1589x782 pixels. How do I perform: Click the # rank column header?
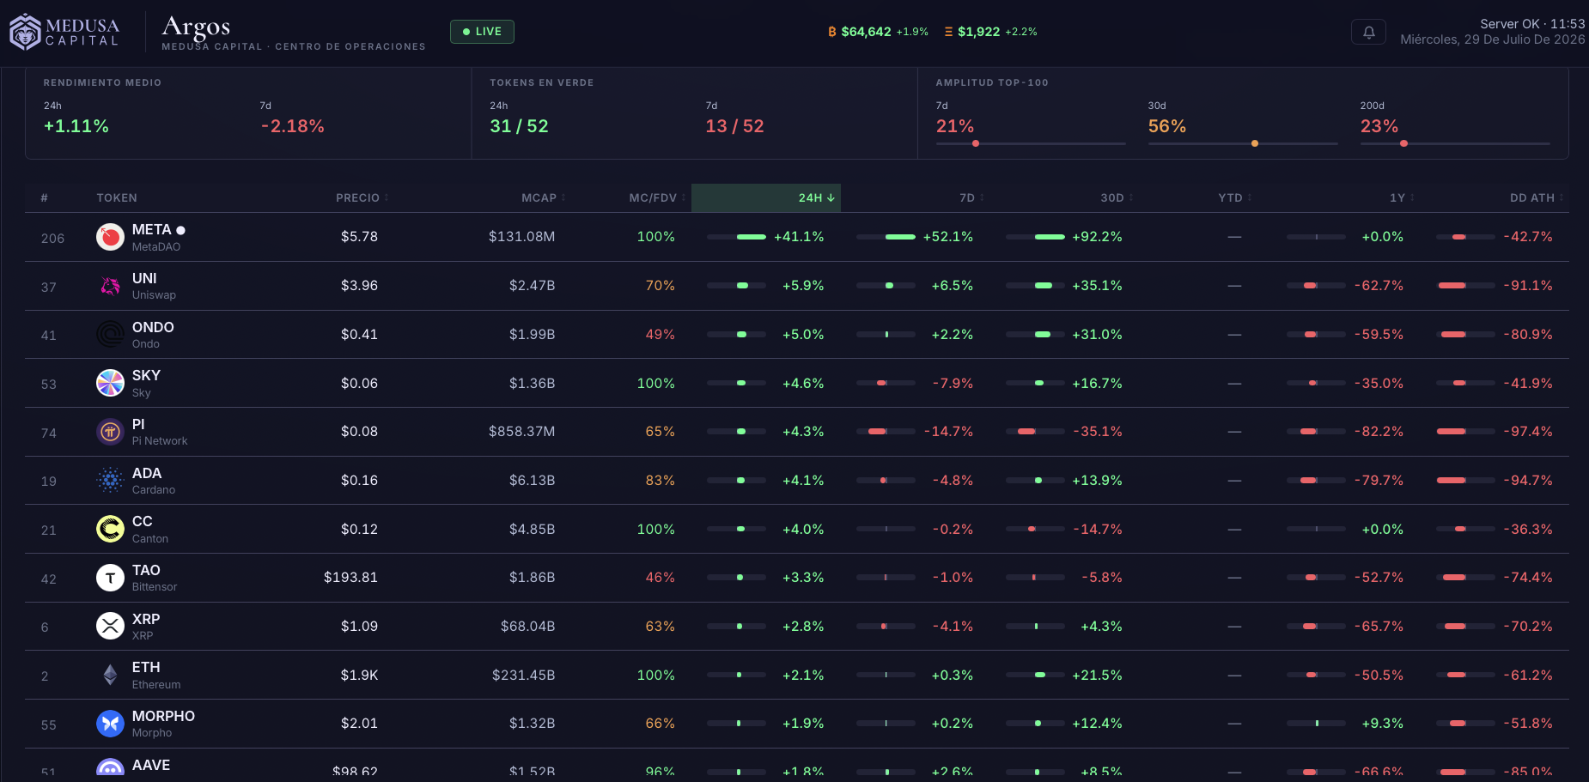pyautogui.click(x=44, y=197)
